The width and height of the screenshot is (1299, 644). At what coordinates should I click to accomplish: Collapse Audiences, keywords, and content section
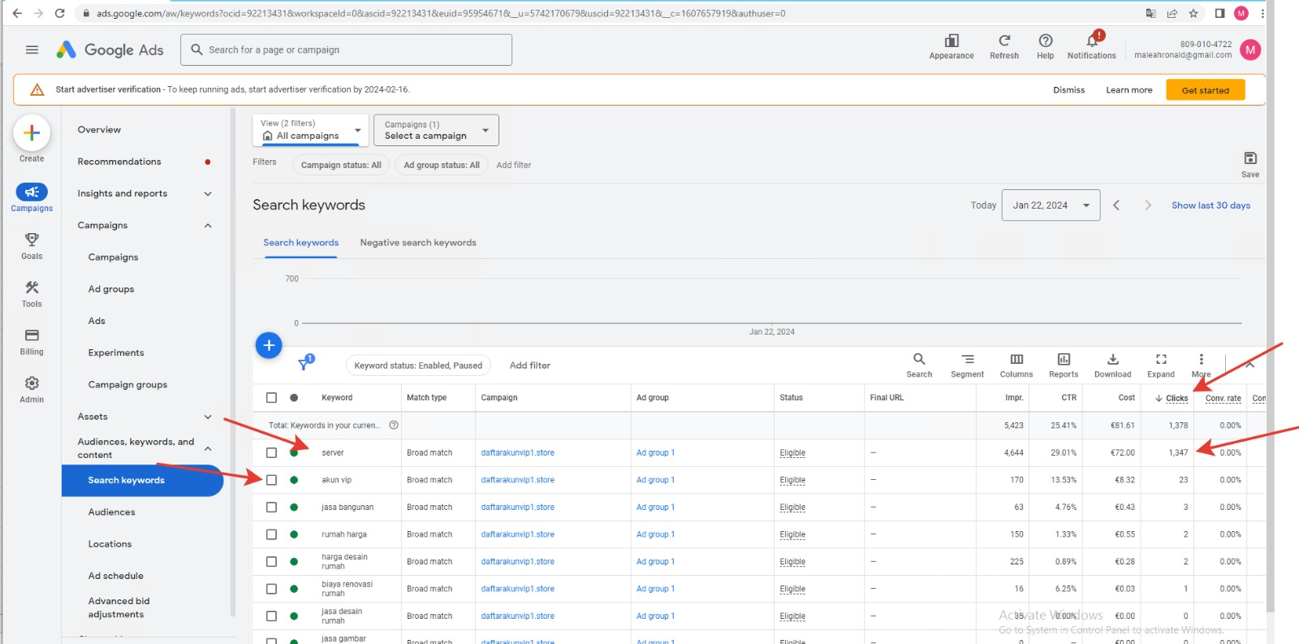point(208,448)
